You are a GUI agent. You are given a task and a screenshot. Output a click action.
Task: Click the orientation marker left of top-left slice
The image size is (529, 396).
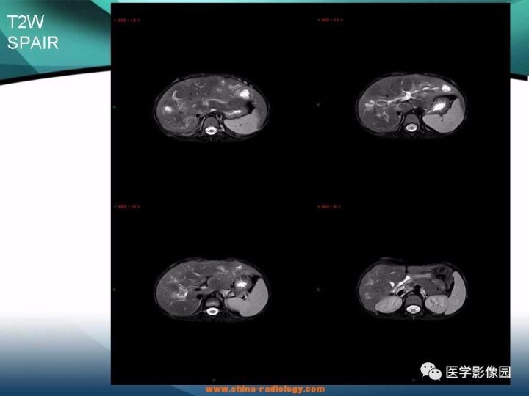(115, 107)
